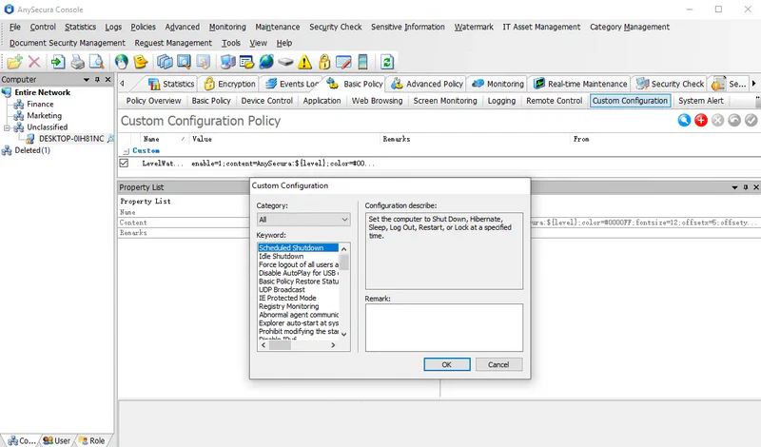
Task: Open the Computer panel dropdown arrow
Action: click(x=87, y=80)
